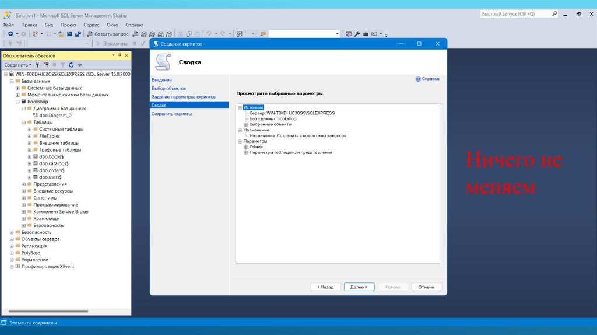Click the New Project toolbar icon

coord(35,34)
